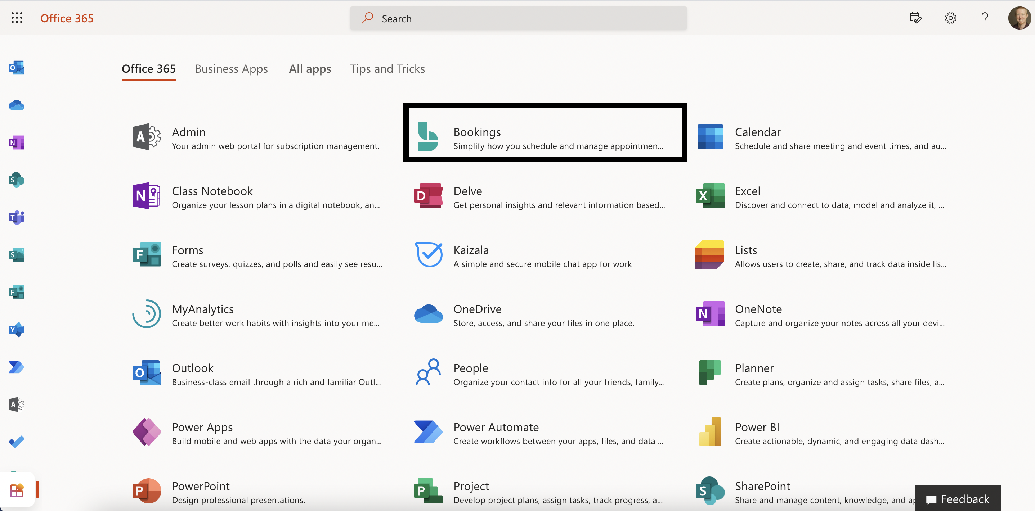The height and width of the screenshot is (511, 1035).
Task: Focus the Search input box
Action: 518,18
